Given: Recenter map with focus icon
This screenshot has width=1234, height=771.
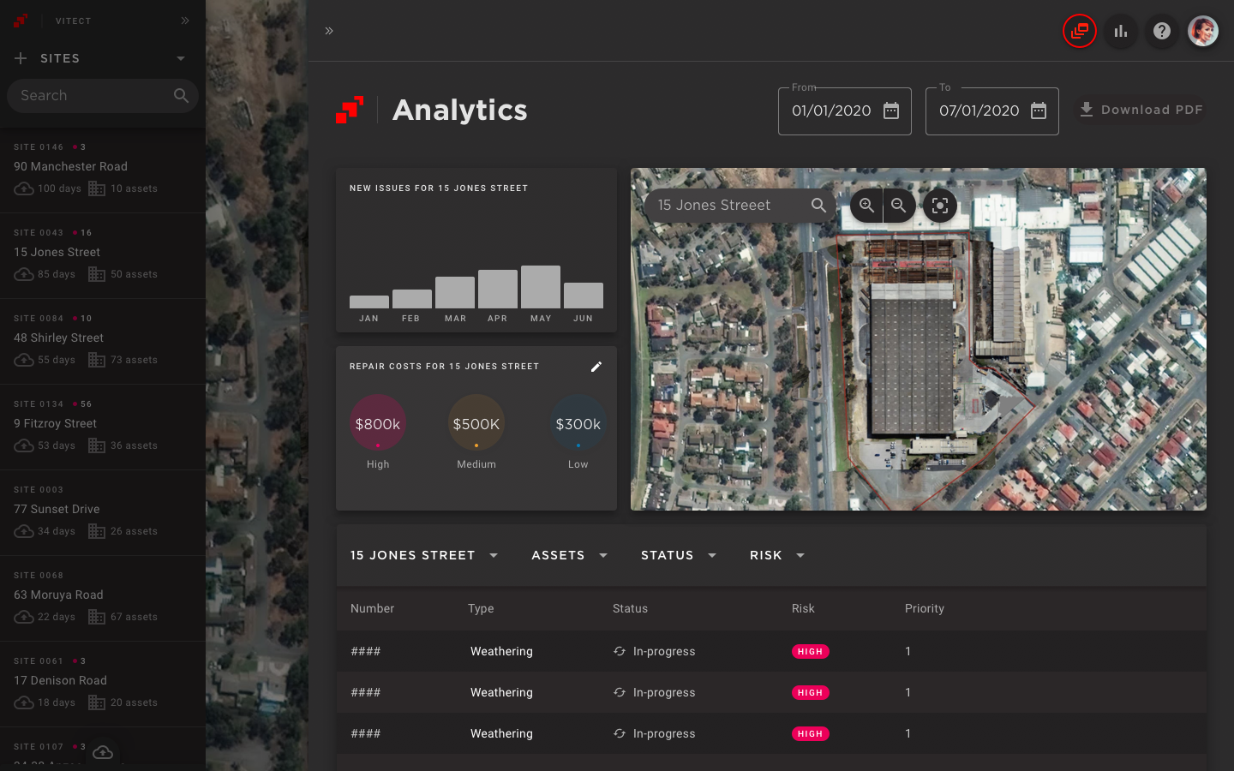Looking at the screenshot, I should click(x=940, y=206).
